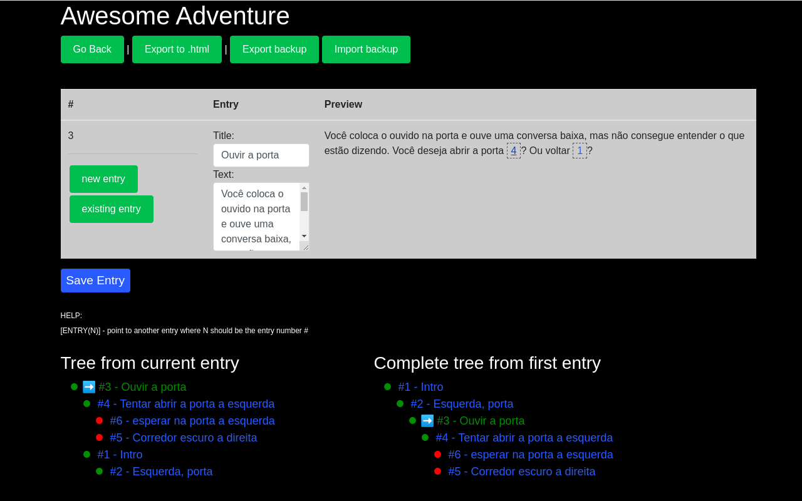
Task: Click Save Entry to save changes
Action: pyautogui.click(x=95, y=280)
